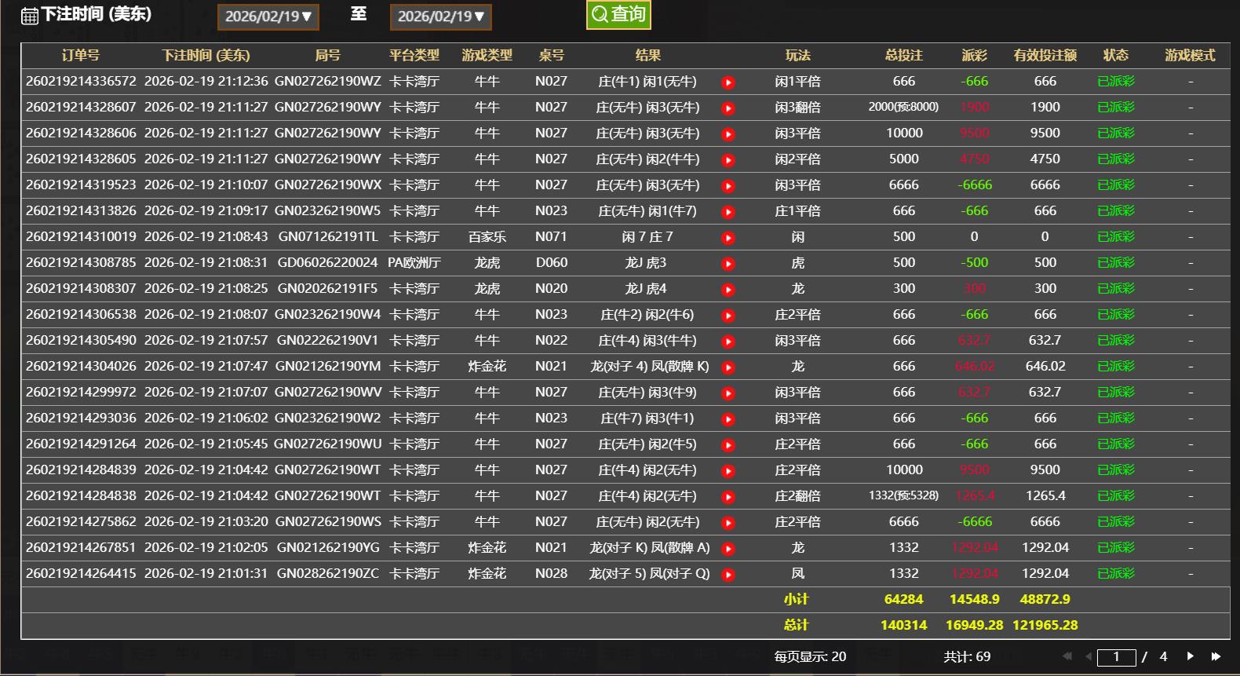The width and height of the screenshot is (1240, 676).
Task: Click order number 260219214328607
Action: (81, 108)
